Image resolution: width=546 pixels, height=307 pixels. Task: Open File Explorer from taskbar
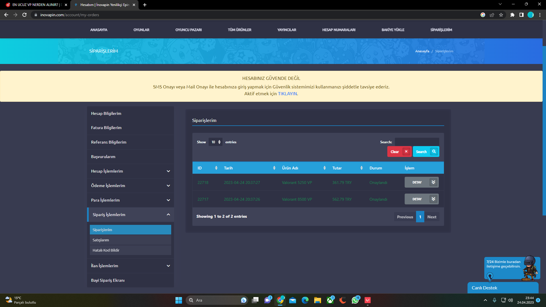tap(317, 300)
